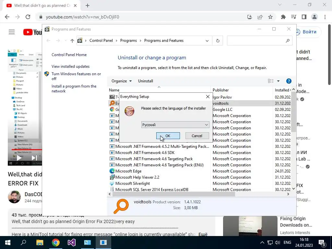Select the Google Chrome icon in the list
Image resolution: width=332 pixels, height=249 pixels.
click(112, 109)
